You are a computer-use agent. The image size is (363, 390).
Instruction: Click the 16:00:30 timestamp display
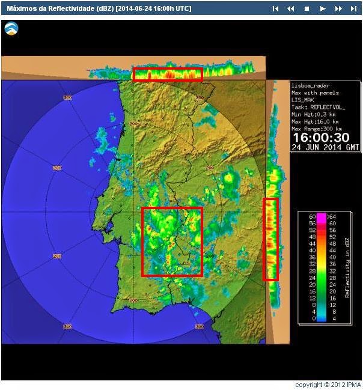point(321,138)
